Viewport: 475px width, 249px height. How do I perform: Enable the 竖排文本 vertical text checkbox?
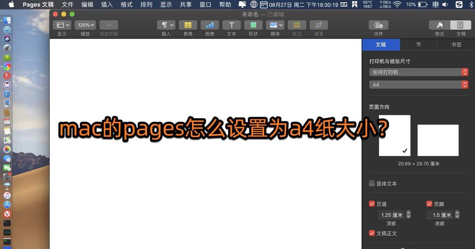click(x=372, y=183)
